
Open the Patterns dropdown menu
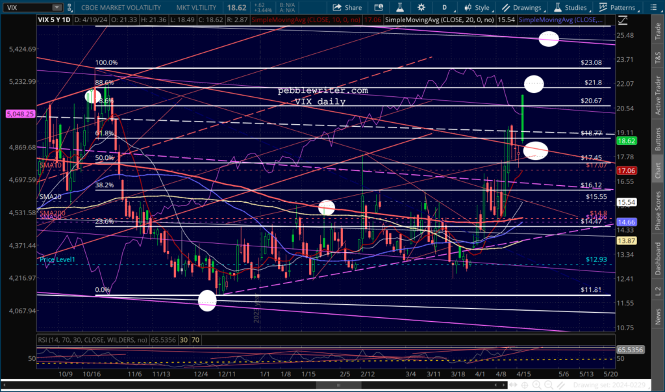point(619,8)
